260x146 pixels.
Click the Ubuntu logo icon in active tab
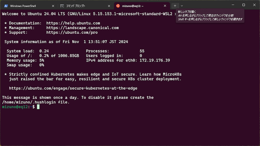click(118, 6)
